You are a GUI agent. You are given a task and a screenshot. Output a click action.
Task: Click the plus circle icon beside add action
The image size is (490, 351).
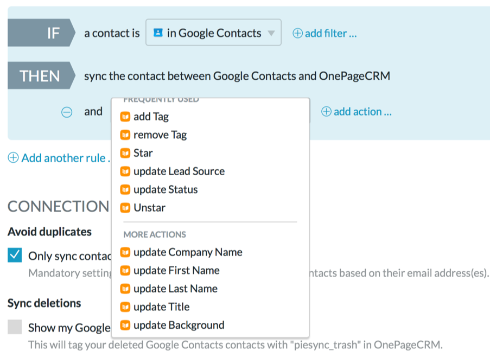pos(326,112)
